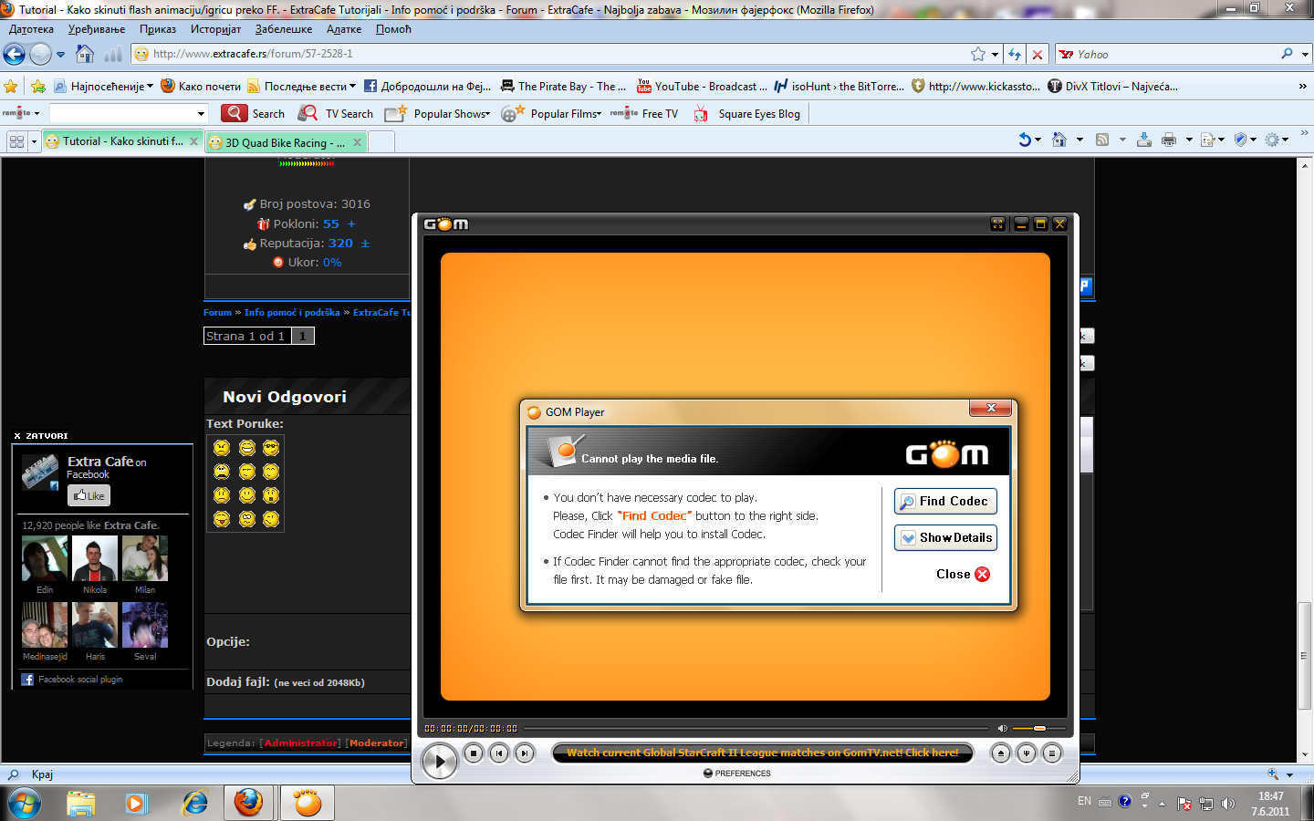Switch to 3D Quad Bike Racing tab
The image size is (1314, 821).
click(285, 142)
